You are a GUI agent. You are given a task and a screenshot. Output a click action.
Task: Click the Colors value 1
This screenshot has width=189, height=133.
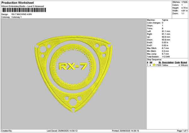click(x=182, y=5)
